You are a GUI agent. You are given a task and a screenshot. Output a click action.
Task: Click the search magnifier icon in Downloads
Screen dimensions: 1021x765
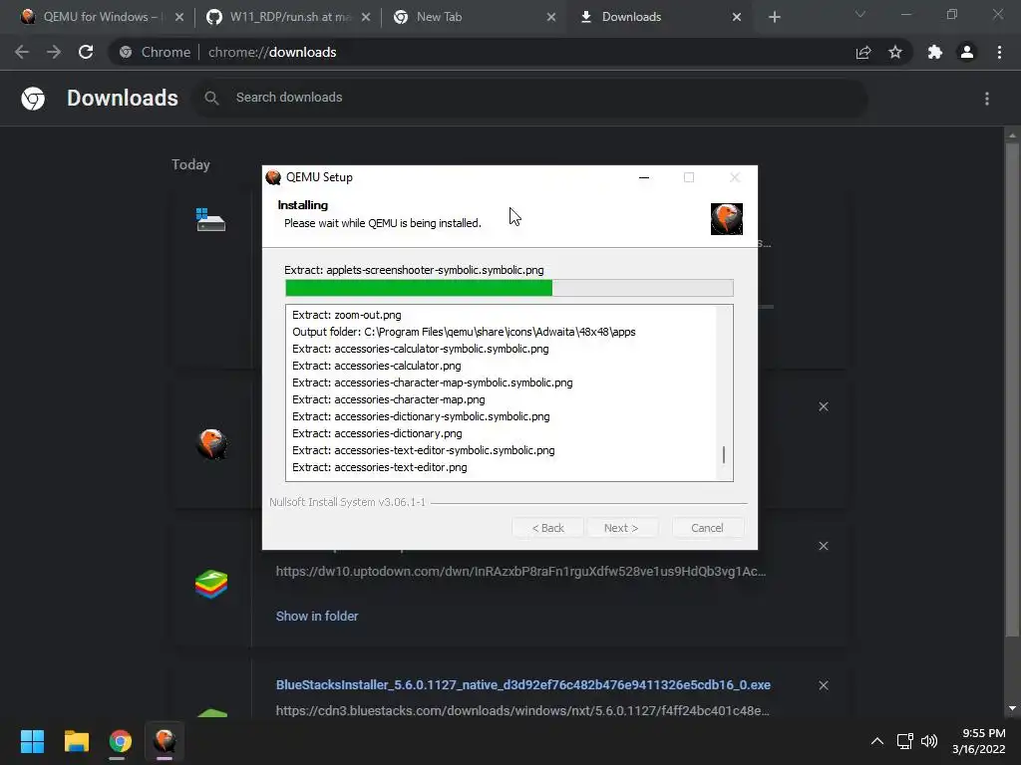(x=211, y=99)
